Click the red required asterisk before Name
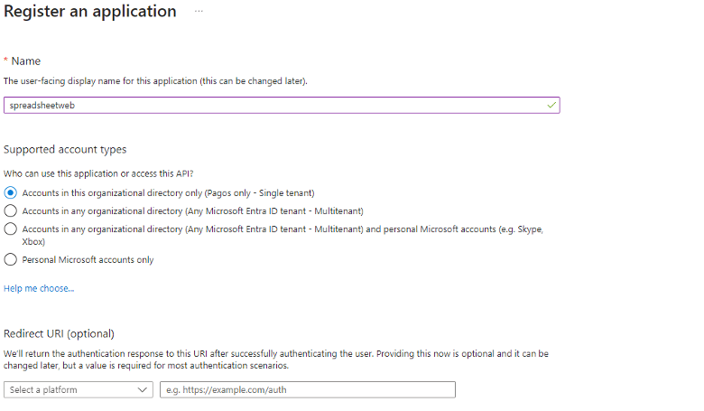This screenshot has height=411, width=704. [6, 61]
